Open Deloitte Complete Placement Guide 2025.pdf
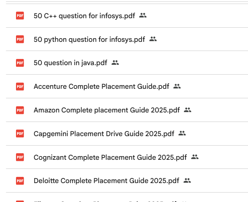 pos(107,181)
